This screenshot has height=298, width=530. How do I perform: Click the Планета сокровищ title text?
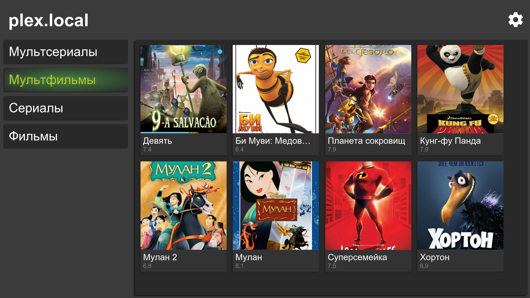[366, 141]
